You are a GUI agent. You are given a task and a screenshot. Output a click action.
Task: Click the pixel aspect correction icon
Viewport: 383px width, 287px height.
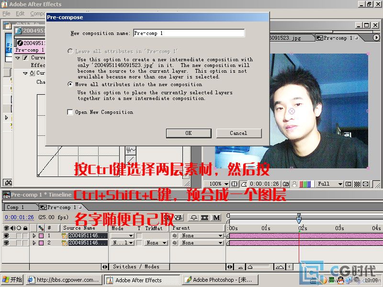tap(366, 184)
